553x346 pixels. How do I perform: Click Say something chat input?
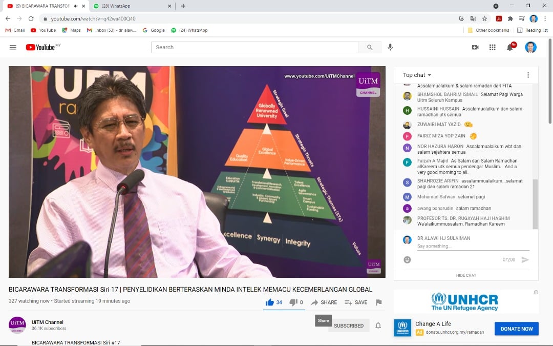[473, 246]
